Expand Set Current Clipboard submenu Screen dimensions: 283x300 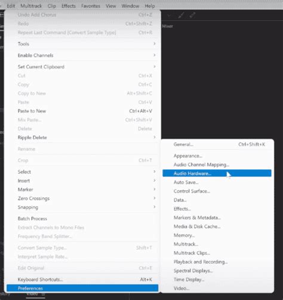click(82, 67)
